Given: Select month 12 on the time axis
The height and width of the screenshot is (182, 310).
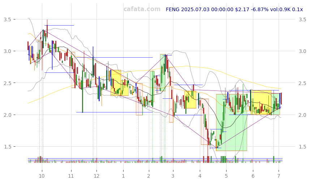Looking at the screenshot, I should (96, 176).
